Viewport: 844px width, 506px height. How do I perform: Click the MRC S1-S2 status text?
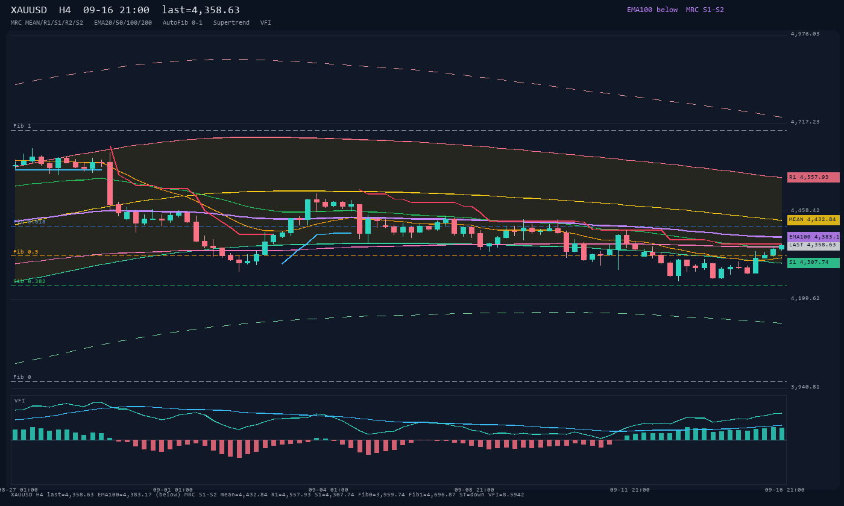coord(705,10)
